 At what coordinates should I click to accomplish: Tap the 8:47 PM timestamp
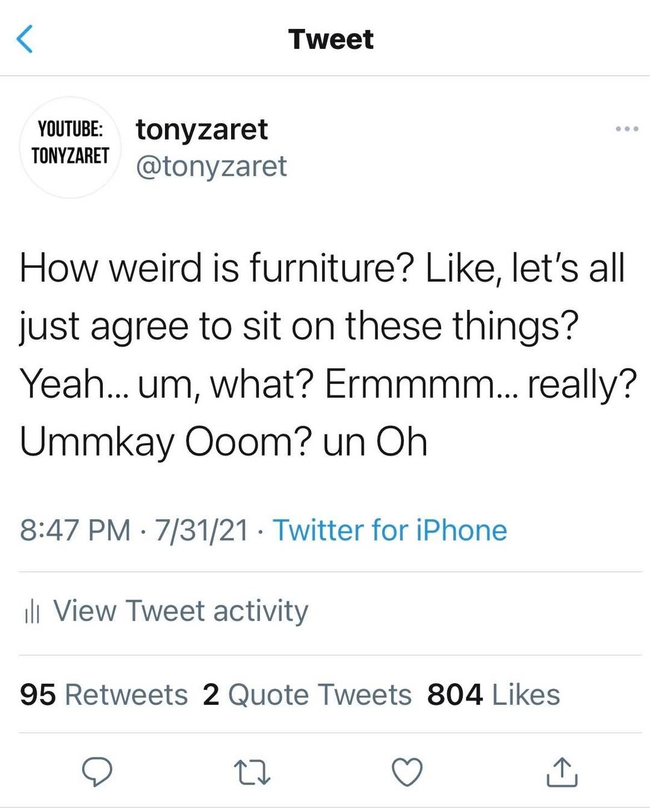(75, 530)
